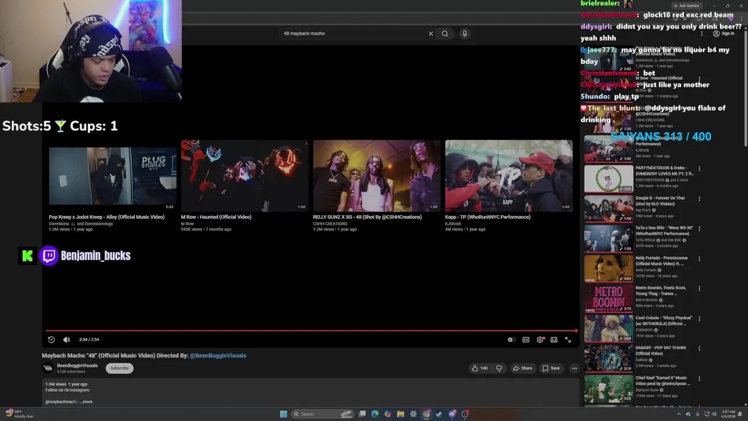The width and height of the screenshot is (748, 421).
Task: Open weather widget showing 59°F
Action: [x=19, y=414]
